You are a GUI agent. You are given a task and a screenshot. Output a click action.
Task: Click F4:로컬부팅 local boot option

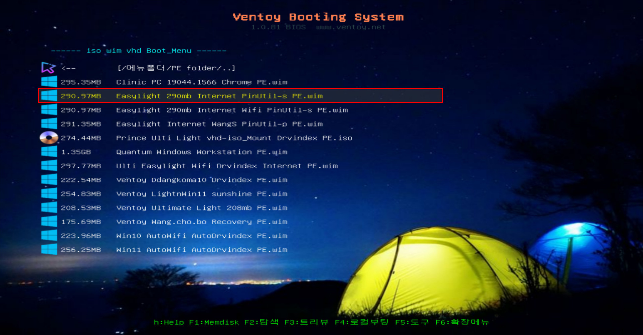click(x=362, y=322)
